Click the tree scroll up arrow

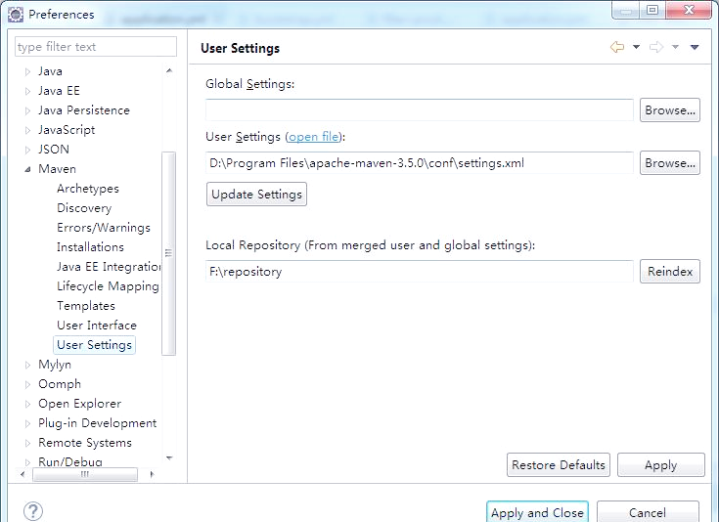pyautogui.click(x=169, y=70)
